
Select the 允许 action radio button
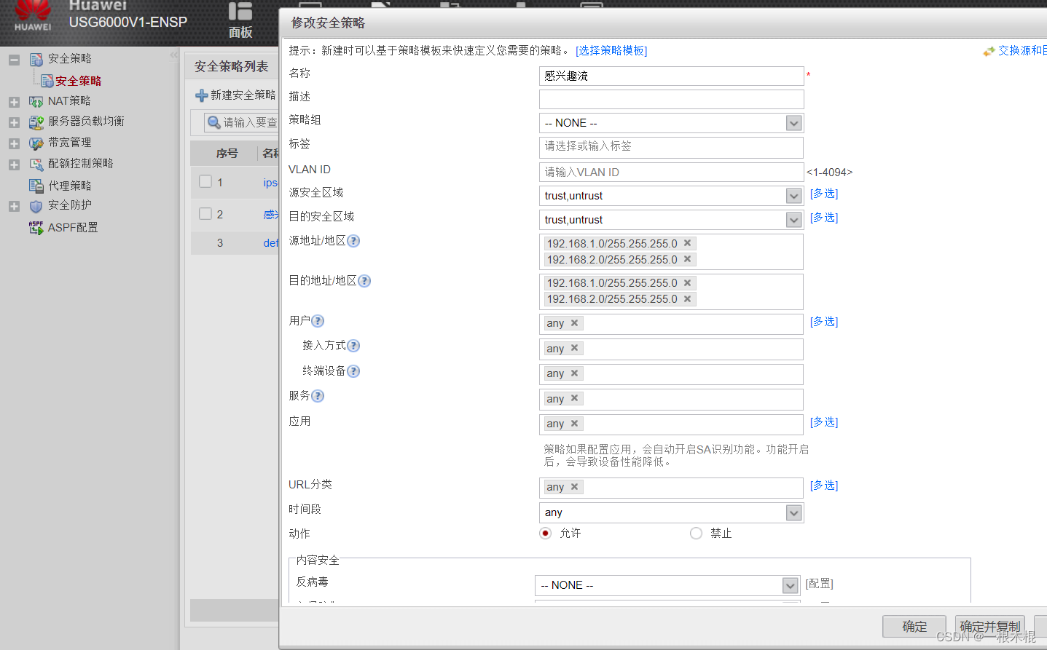coord(545,533)
